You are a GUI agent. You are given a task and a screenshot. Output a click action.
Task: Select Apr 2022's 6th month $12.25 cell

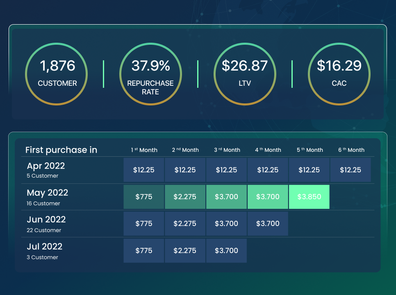point(350,170)
